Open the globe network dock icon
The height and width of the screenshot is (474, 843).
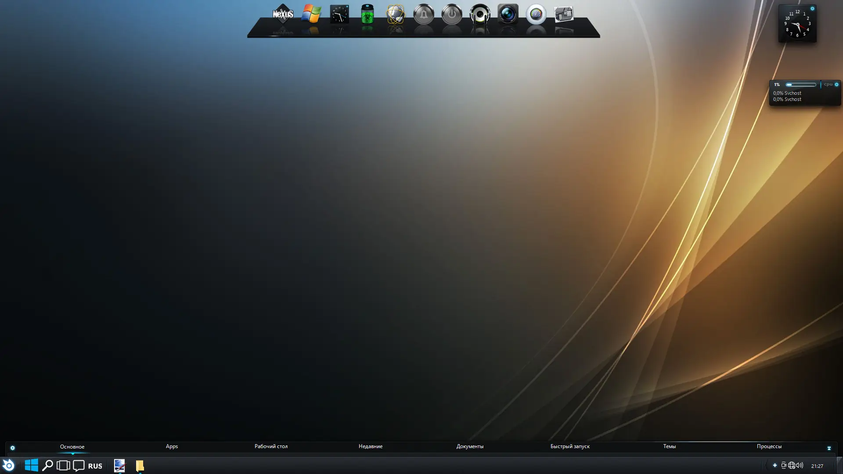[x=395, y=14]
